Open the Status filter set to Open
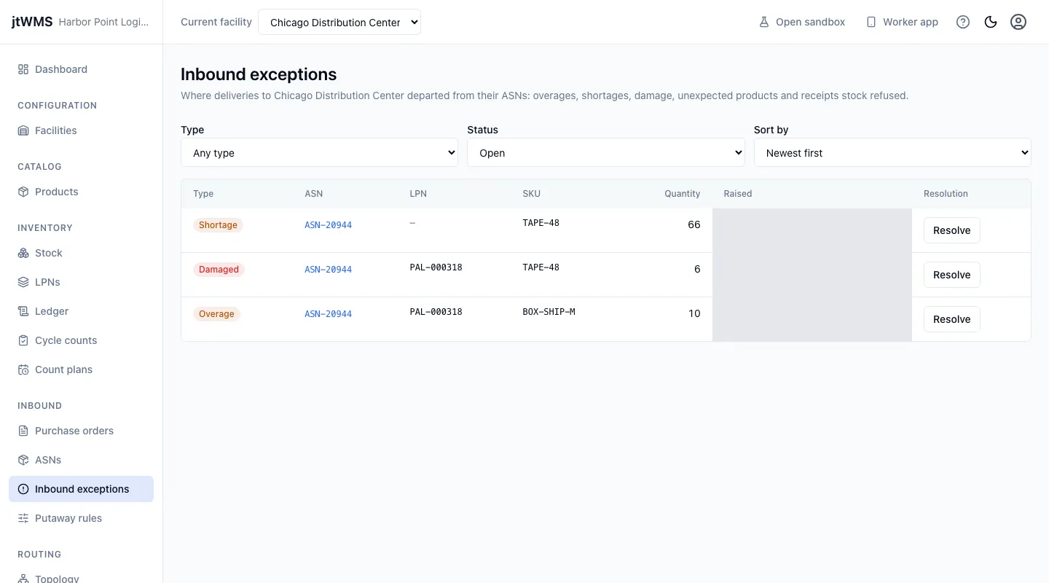This screenshot has height=583, width=1049. pyautogui.click(x=606, y=153)
